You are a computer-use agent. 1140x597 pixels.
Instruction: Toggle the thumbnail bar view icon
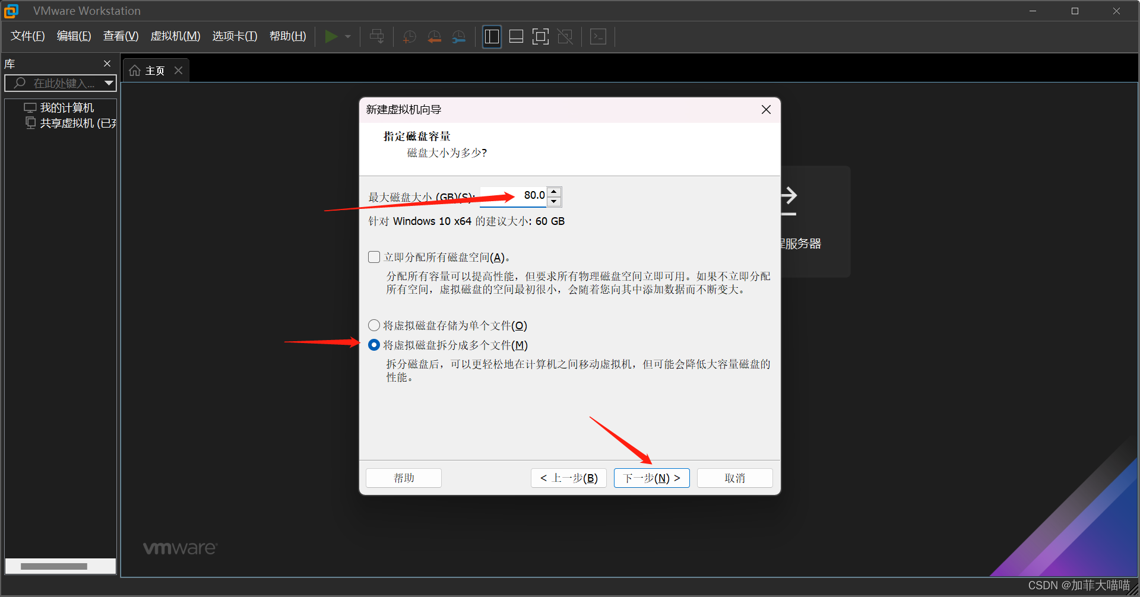517,37
